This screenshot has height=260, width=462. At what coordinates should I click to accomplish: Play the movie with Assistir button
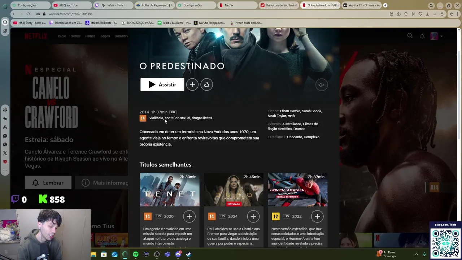coord(162,84)
